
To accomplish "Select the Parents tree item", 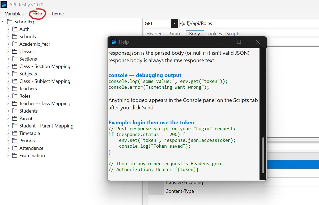I will (x=27, y=118).
